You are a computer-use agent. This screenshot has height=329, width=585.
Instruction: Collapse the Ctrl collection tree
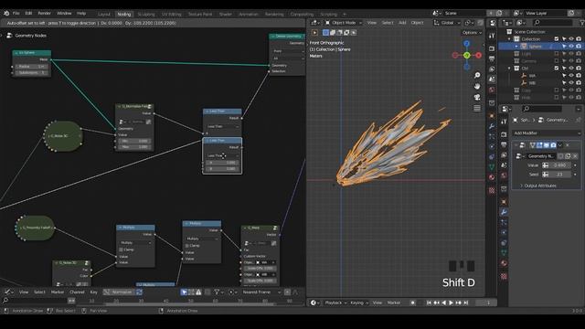509,69
